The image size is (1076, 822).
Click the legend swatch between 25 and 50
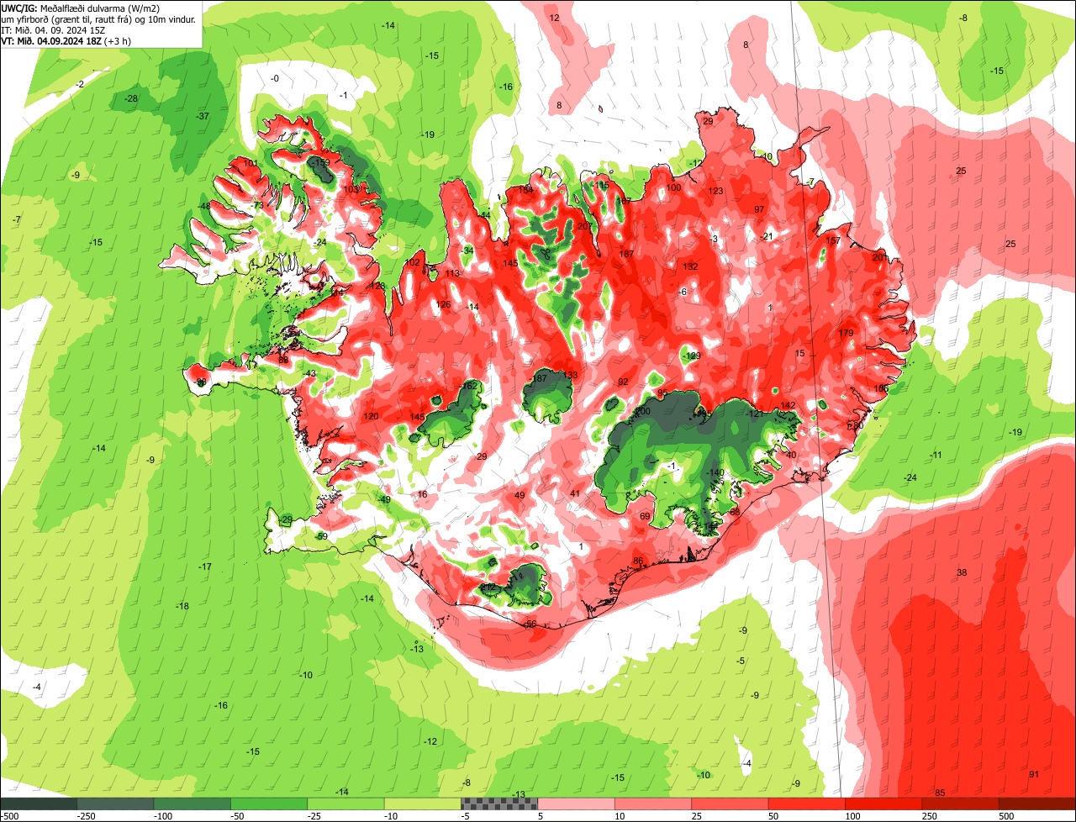click(x=731, y=804)
